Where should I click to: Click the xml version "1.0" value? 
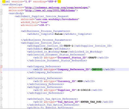(x=28, y=2)
